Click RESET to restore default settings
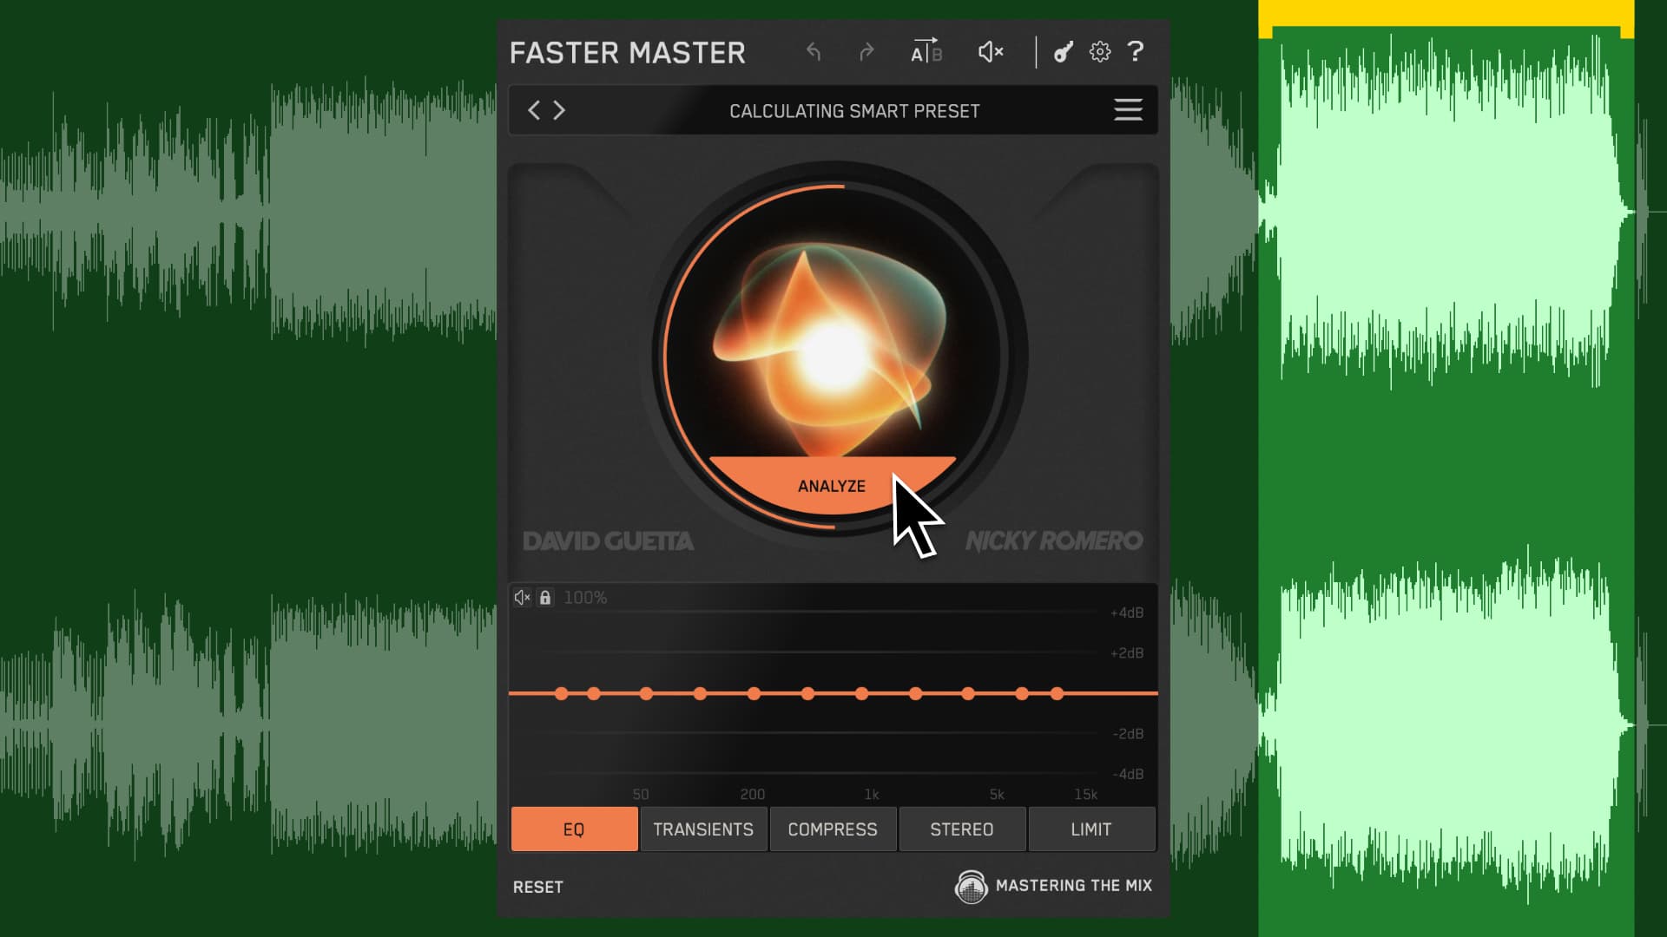Image resolution: width=1667 pixels, height=937 pixels. 537,887
